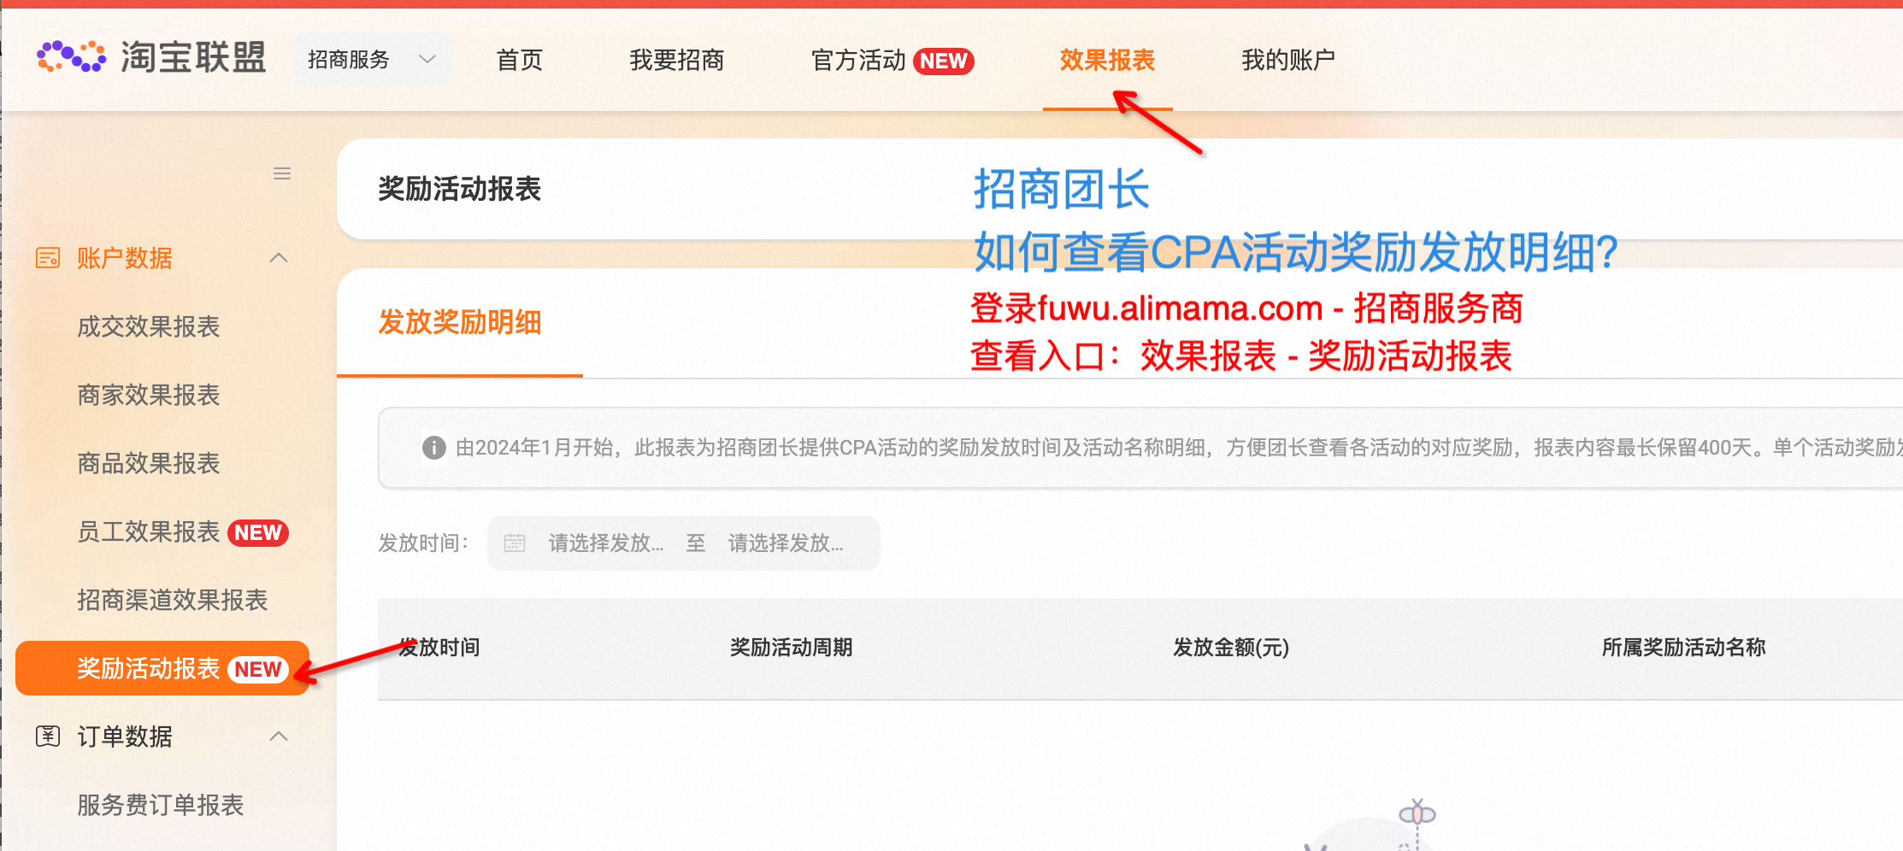1903x851 pixels.
Task: Open 员工效果报表 in the sidebar
Action: (149, 531)
